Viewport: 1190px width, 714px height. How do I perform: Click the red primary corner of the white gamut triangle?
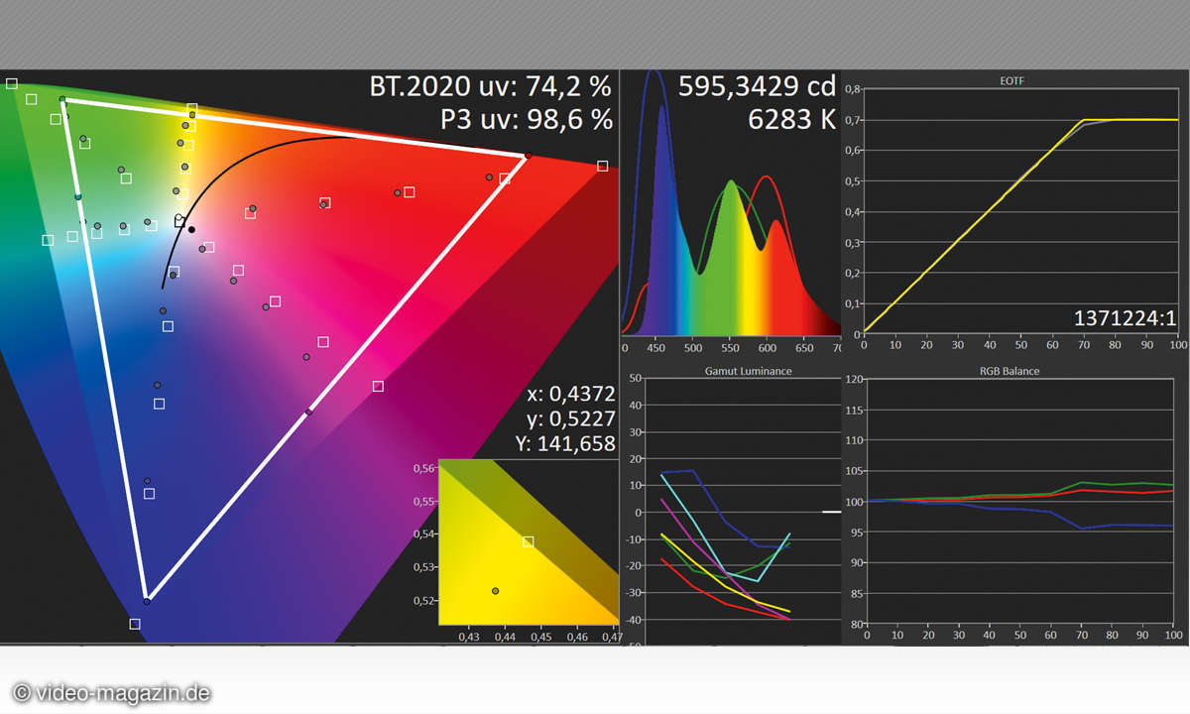tap(528, 156)
